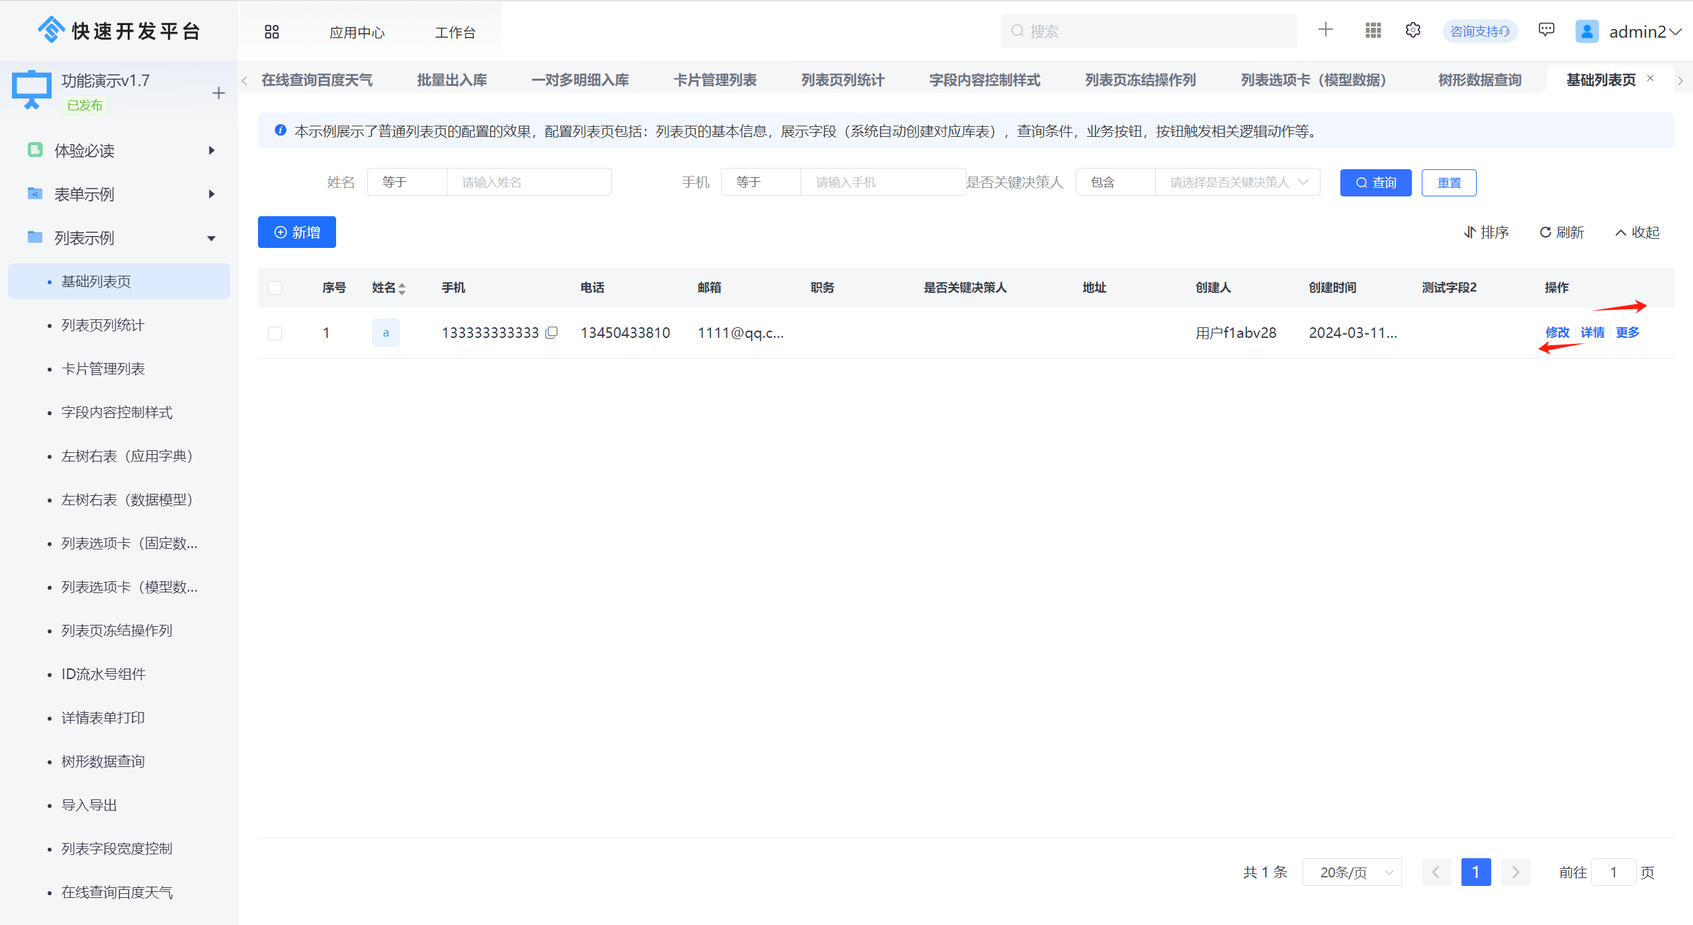The image size is (1693, 925).
Task: Close the 基础列表页 tab
Action: (x=1650, y=79)
